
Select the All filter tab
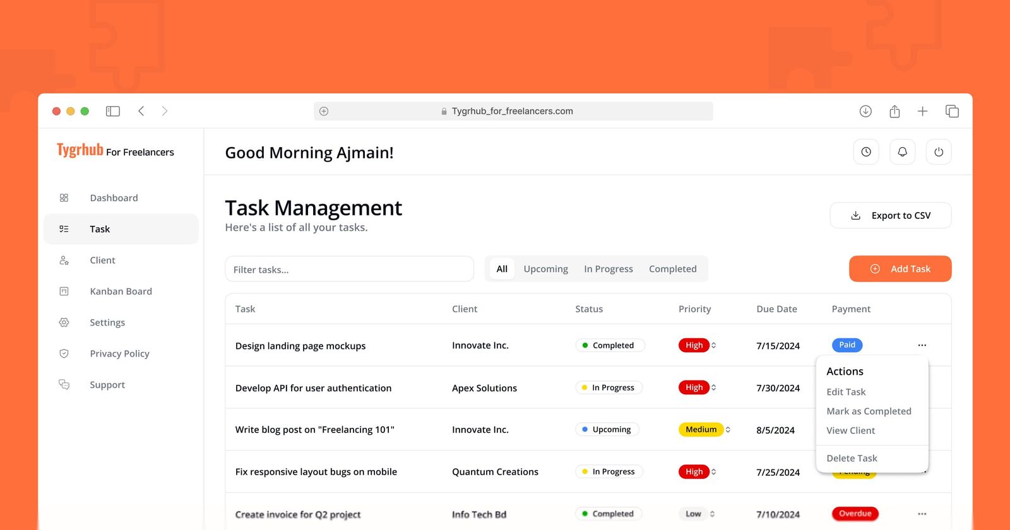click(502, 269)
